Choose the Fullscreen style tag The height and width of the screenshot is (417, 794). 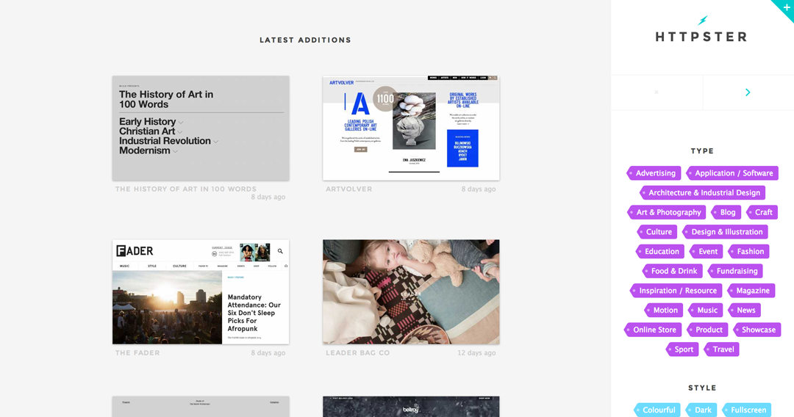[746, 410]
